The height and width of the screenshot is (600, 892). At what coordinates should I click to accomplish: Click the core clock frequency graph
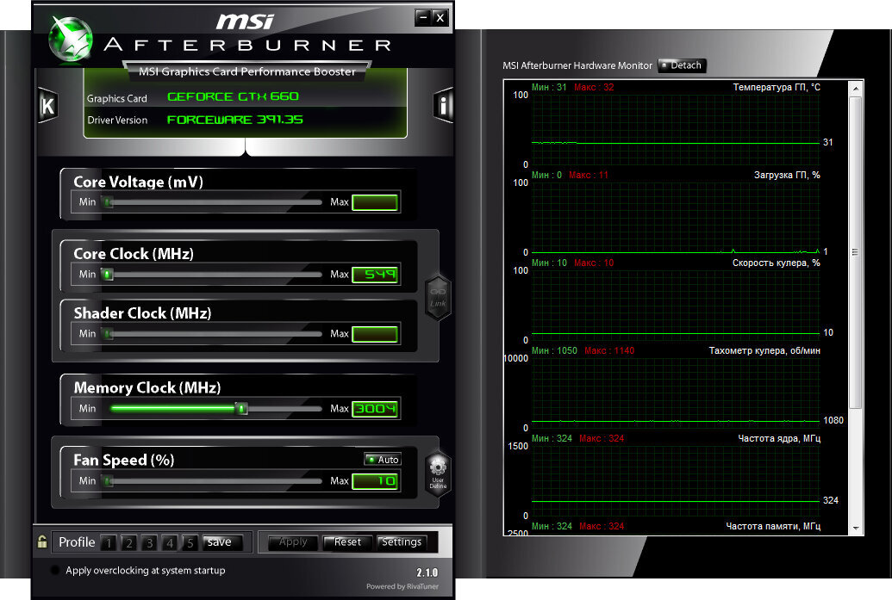(x=676, y=480)
